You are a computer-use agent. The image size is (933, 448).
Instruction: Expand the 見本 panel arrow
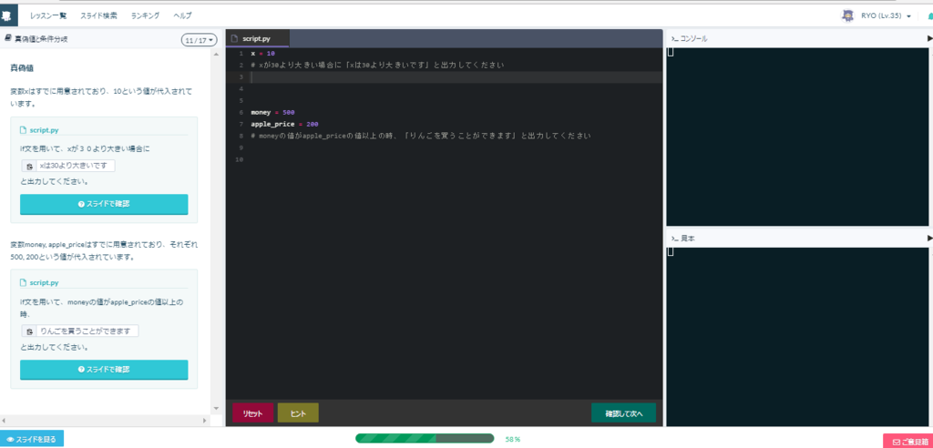929,238
